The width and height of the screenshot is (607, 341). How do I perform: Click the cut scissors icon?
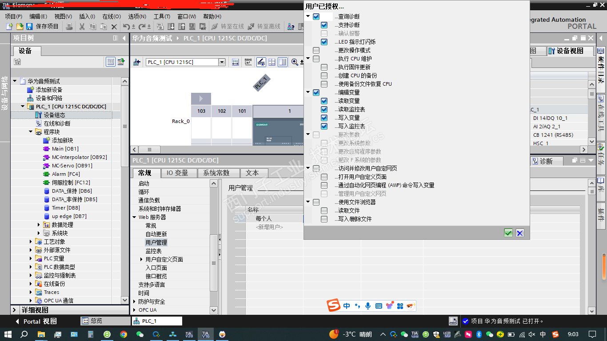click(82, 27)
